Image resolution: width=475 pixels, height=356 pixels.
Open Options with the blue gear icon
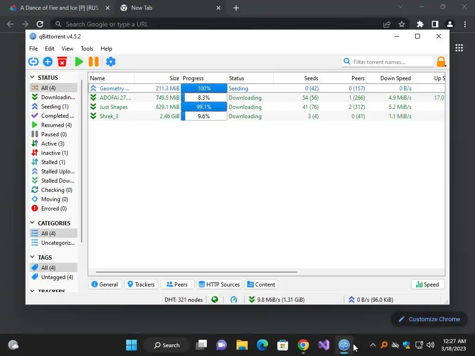click(x=111, y=62)
